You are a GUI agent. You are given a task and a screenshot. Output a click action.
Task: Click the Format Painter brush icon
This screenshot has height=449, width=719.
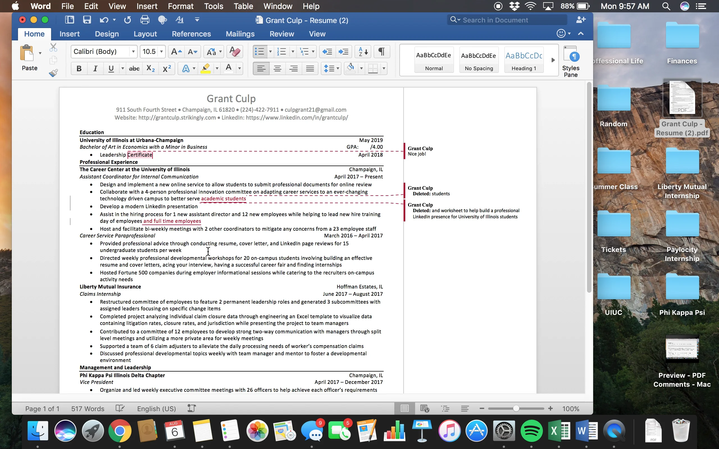(x=53, y=73)
